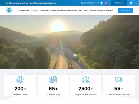Open the Facebook page icon
Viewport: 139px width, 104px height.
131,3
